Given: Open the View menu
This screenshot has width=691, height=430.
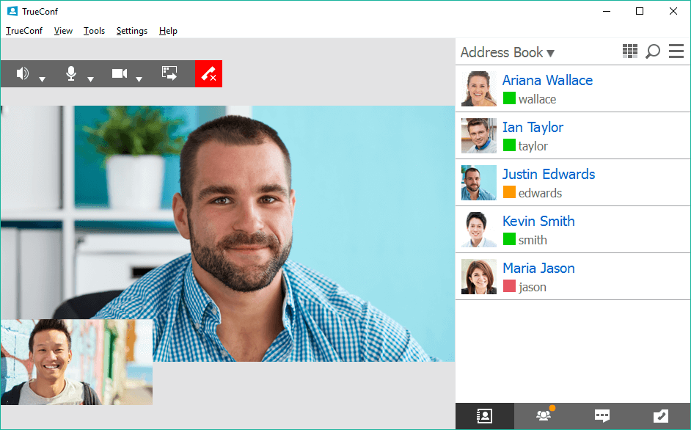Looking at the screenshot, I should pyautogui.click(x=63, y=30).
